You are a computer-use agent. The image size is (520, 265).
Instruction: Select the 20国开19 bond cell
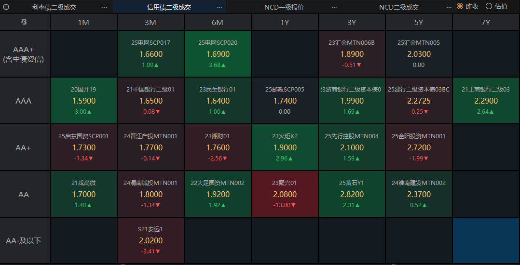83,101
